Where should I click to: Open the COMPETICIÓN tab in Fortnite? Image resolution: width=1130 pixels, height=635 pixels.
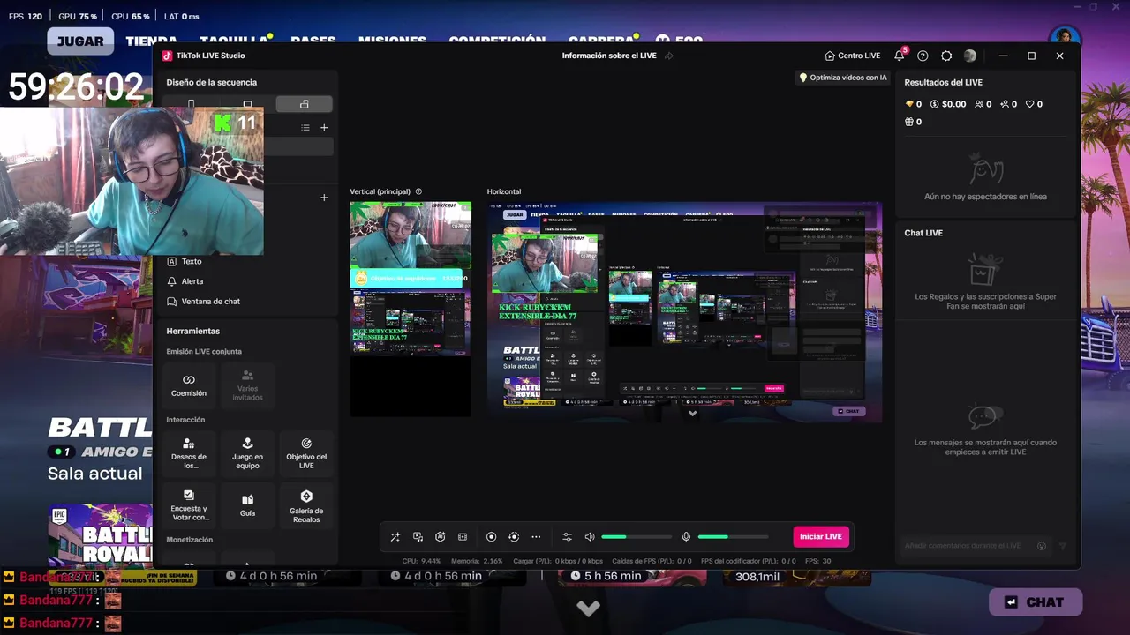tap(497, 40)
